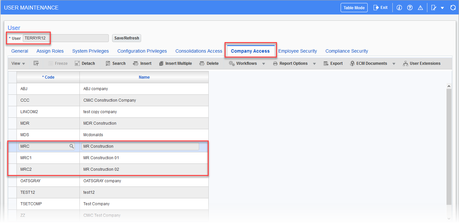Screen dimensions: 459x223
Task: Select the Consolidations Access tab
Action: click(199, 51)
